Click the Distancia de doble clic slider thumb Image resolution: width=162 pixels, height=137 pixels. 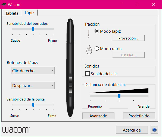point(119,96)
